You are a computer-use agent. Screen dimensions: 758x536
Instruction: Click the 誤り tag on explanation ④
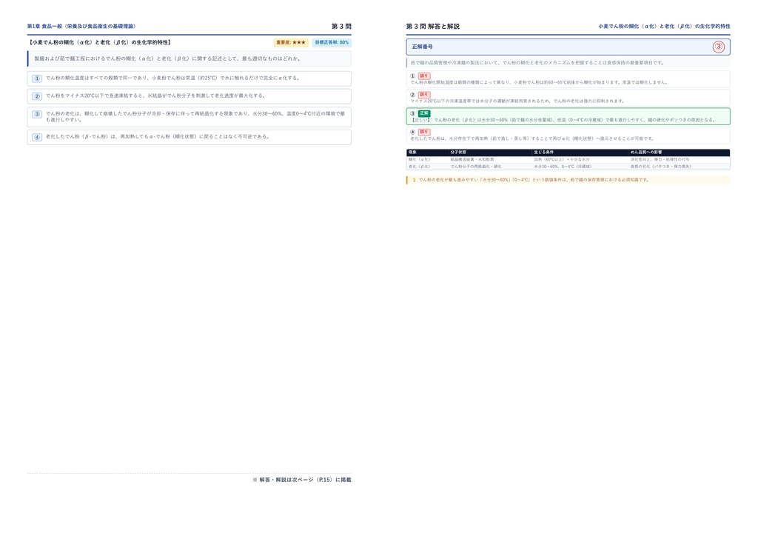coord(424,132)
